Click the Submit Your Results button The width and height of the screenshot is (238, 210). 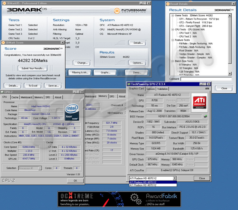click(33, 68)
